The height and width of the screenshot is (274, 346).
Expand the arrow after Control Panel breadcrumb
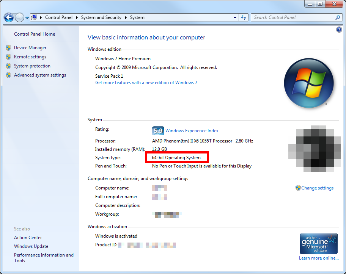tap(77, 17)
